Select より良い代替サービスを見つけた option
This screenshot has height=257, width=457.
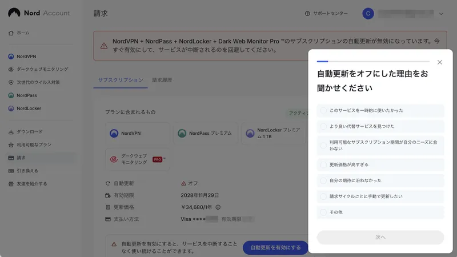point(380,126)
